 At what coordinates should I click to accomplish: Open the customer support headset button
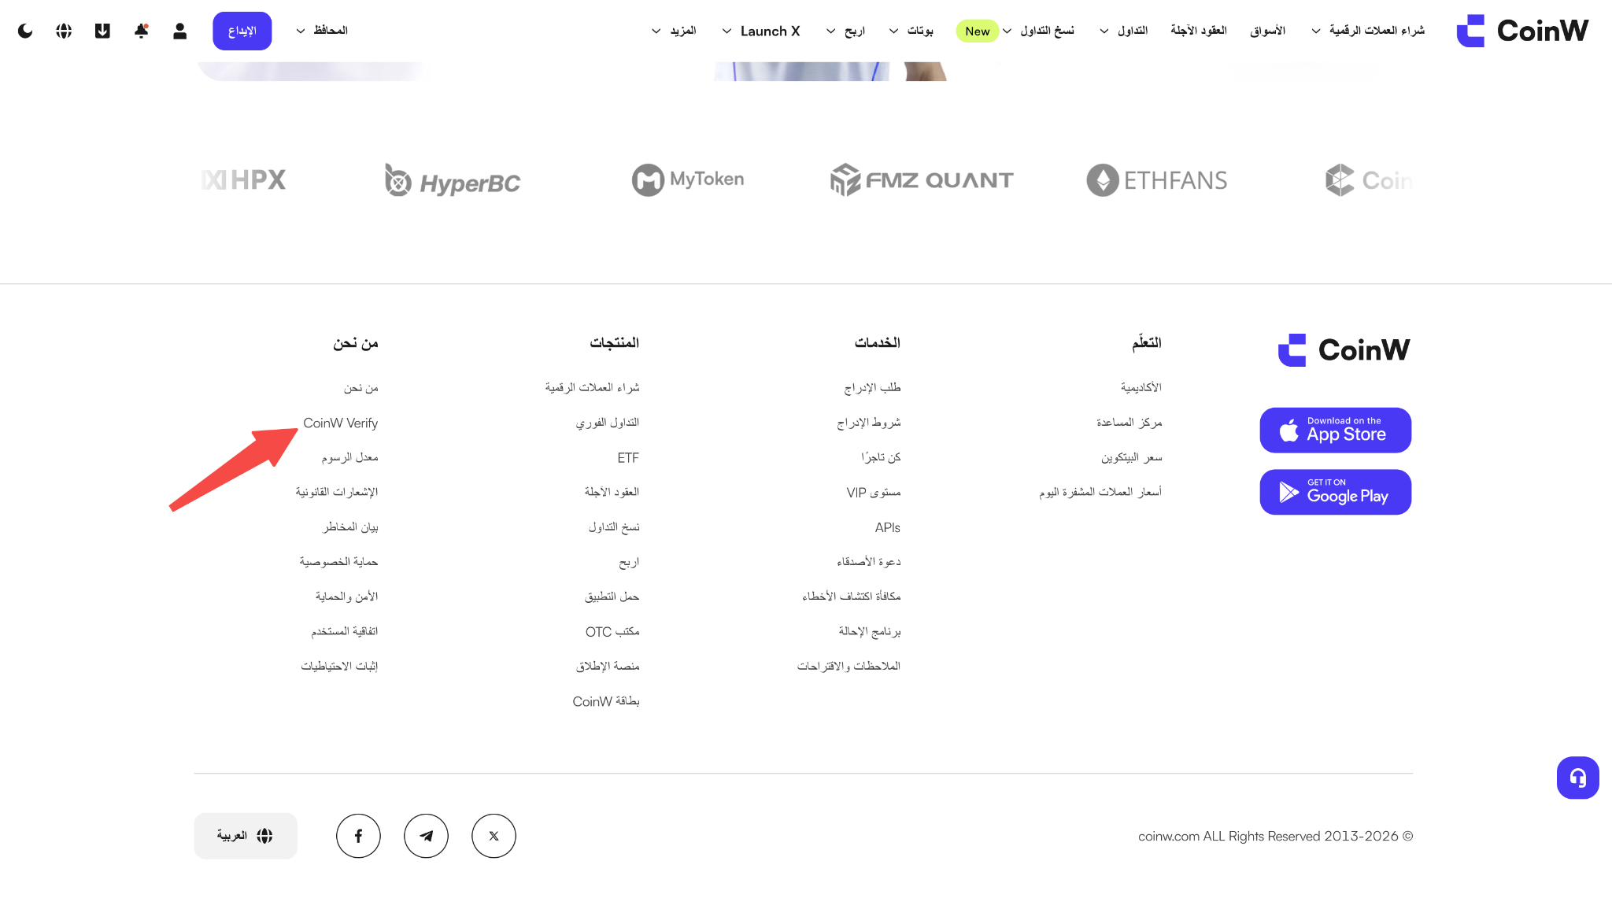tap(1577, 778)
